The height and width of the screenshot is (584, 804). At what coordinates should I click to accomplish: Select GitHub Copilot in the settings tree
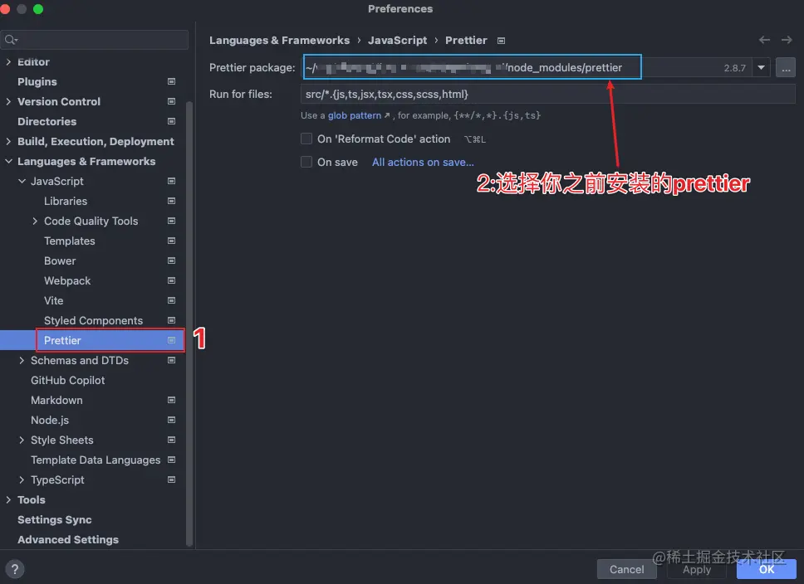tap(67, 380)
